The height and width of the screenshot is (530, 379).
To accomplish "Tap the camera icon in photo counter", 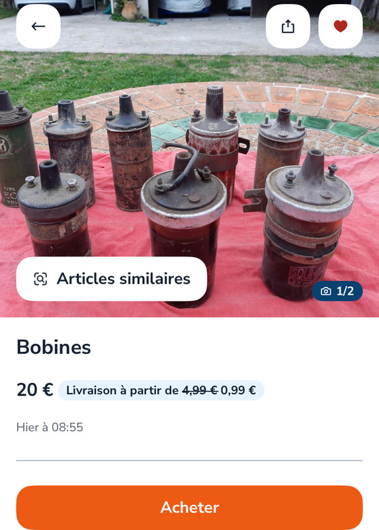I will pos(325,291).
